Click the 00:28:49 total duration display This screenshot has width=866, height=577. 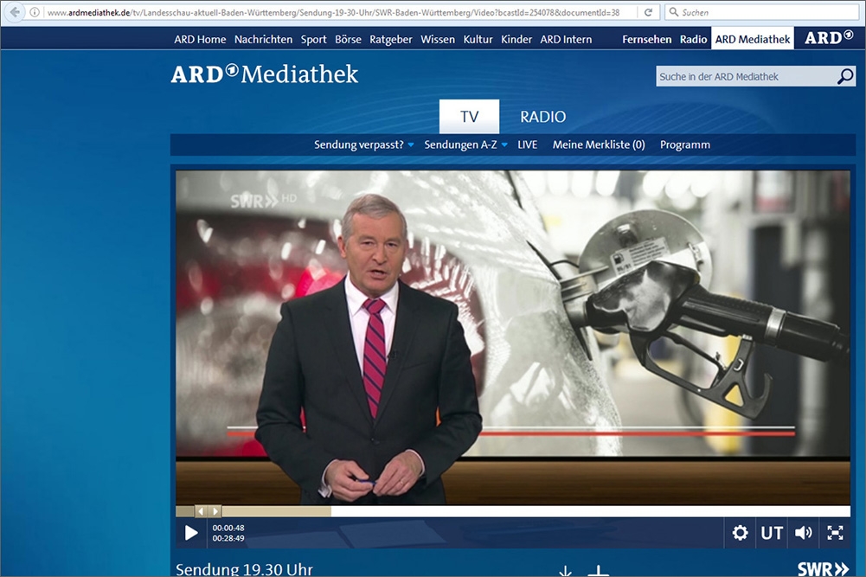click(x=228, y=538)
